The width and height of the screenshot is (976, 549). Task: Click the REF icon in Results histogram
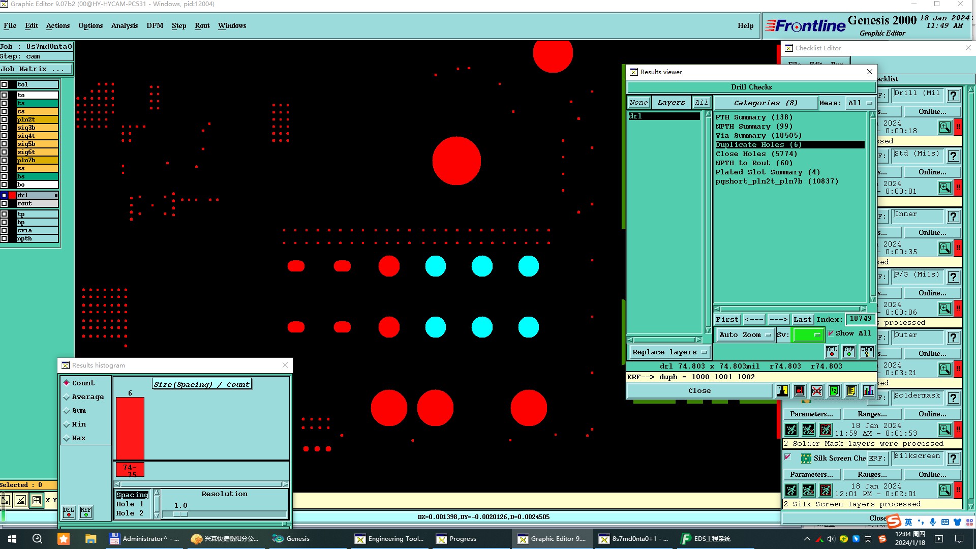tap(86, 512)
